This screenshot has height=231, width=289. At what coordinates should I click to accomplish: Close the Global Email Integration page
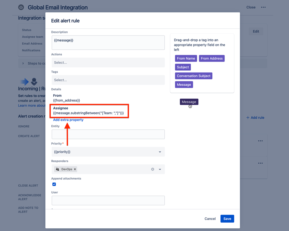pos(251,7)
